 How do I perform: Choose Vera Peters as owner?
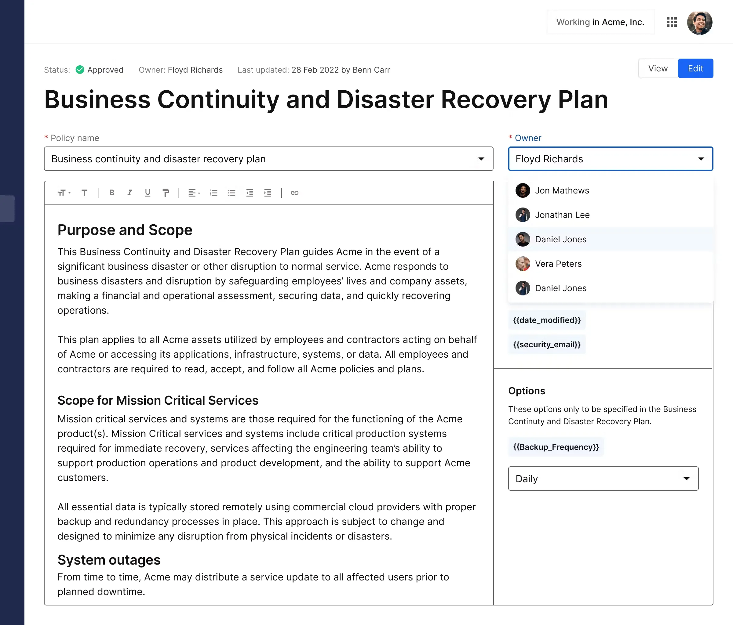tap(558, 264)
